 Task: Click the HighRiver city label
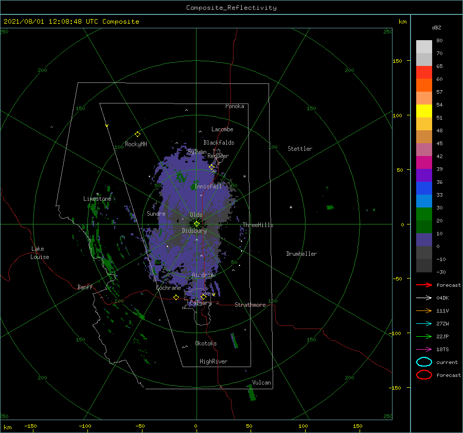pyautogui.click(x=213, y=361)
